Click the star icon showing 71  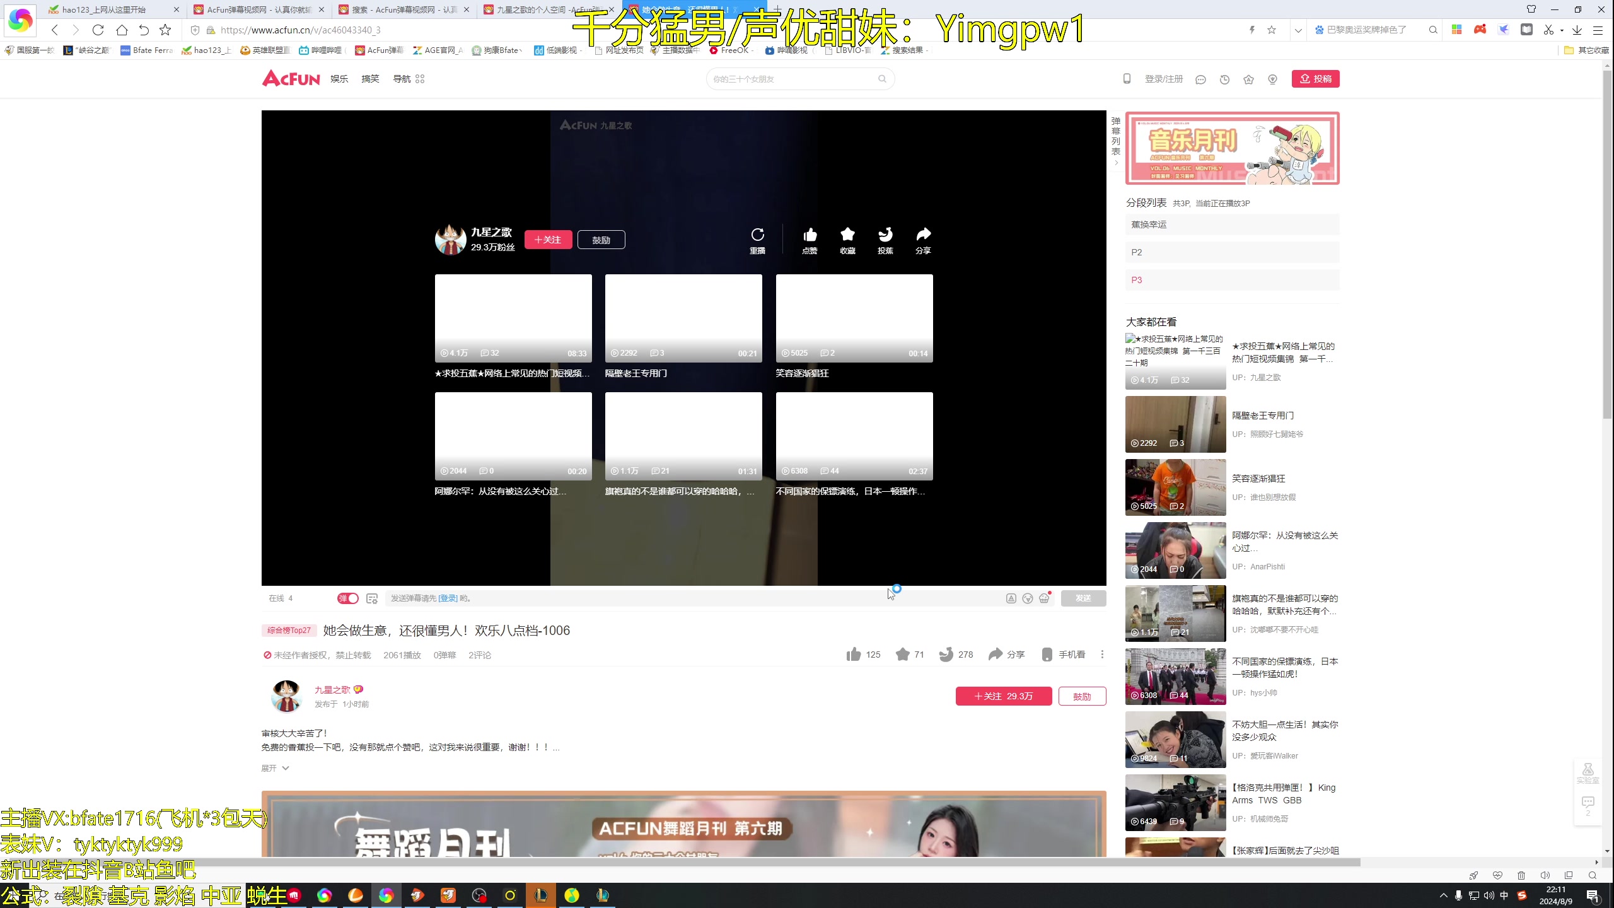point(902,655)
